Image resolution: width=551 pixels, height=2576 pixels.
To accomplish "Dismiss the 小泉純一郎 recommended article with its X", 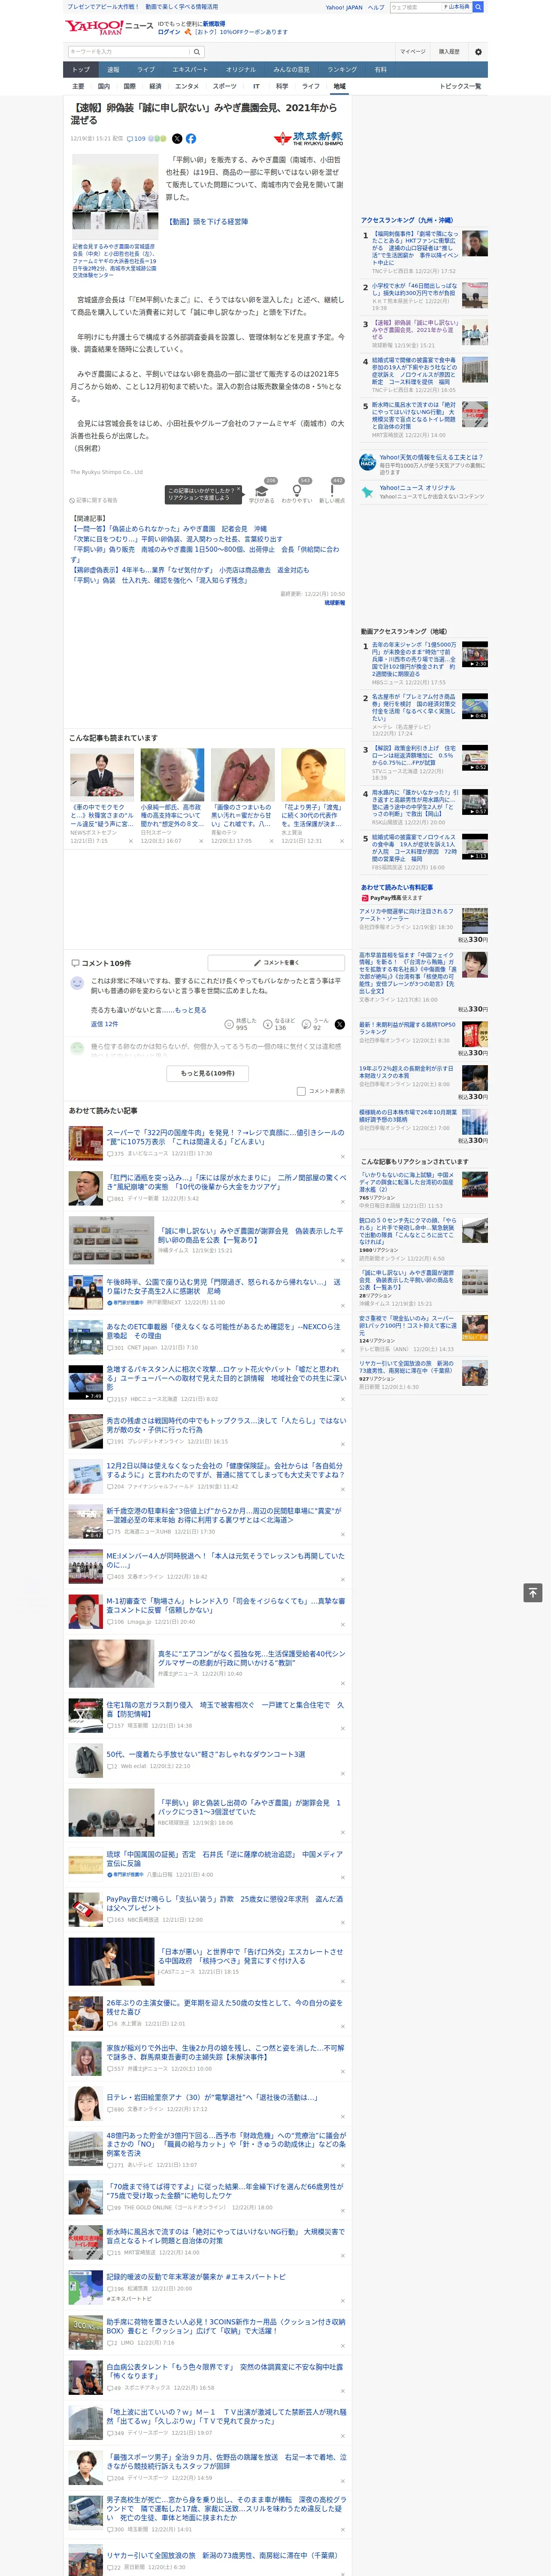I will pyautogui.click(x=200, y=841).
